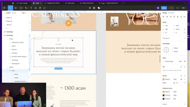Switch to the НОВЫЙ КУРС ПРЕЗА tab
This screenshot has width=190, height=107.
[53, 3]
